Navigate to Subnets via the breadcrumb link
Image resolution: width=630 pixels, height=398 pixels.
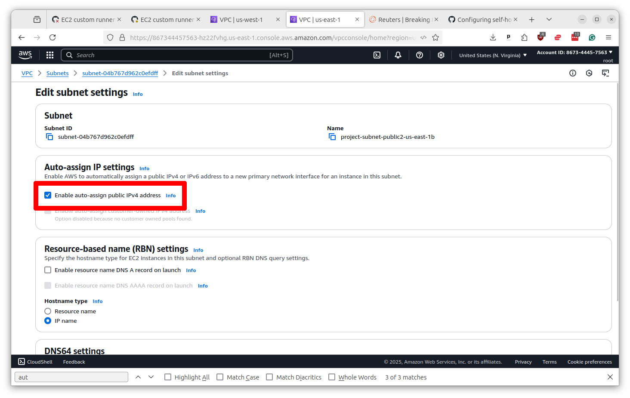click(57, 73)
